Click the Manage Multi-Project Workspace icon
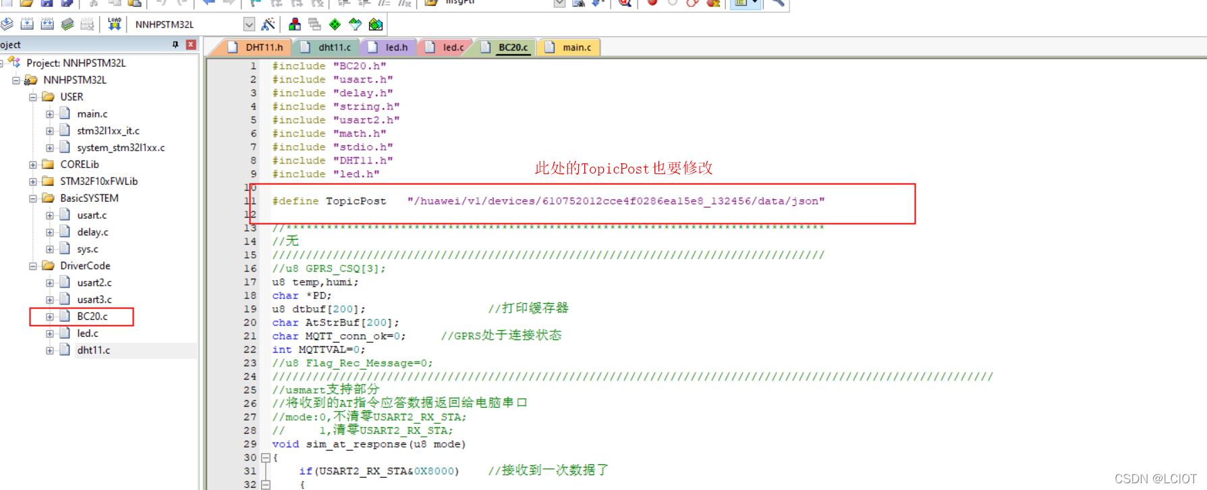 pos(314,24)
